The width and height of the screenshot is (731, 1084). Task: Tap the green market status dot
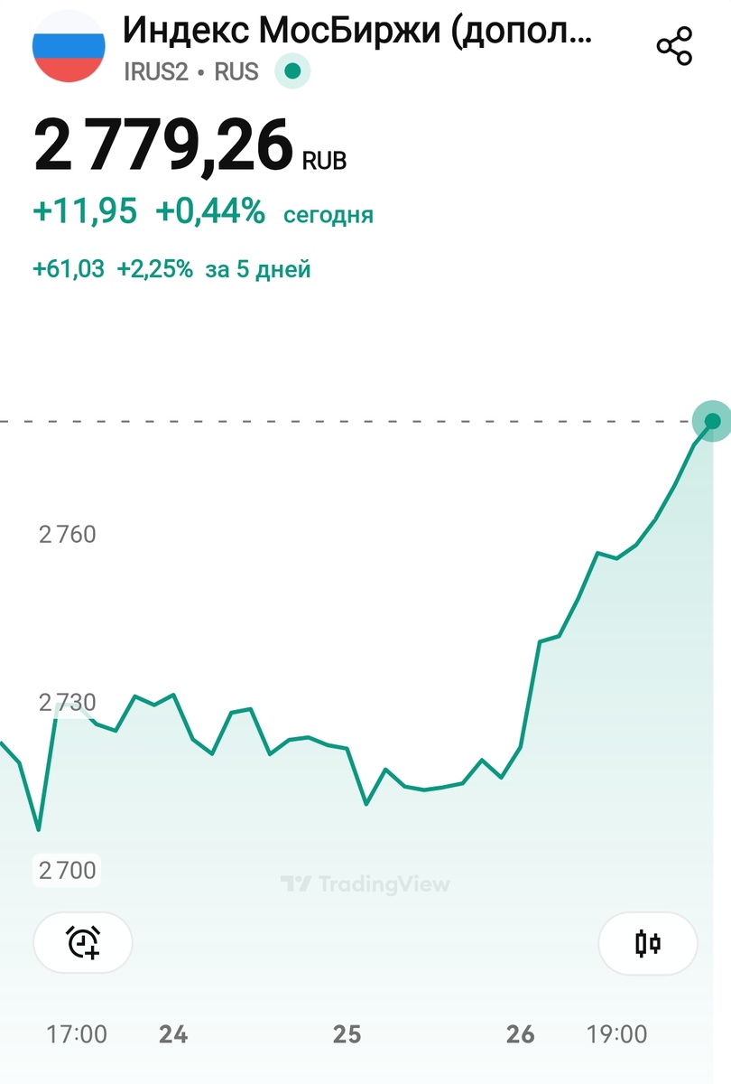292,70
